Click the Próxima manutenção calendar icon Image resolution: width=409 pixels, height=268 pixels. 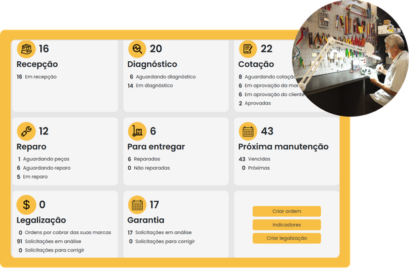pyautogui.click(x=248, y=131)
